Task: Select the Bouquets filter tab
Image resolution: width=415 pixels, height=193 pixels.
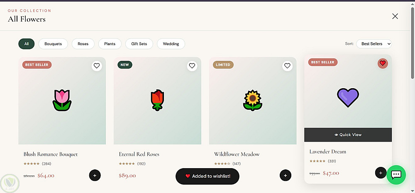Action: pos(53,43)
